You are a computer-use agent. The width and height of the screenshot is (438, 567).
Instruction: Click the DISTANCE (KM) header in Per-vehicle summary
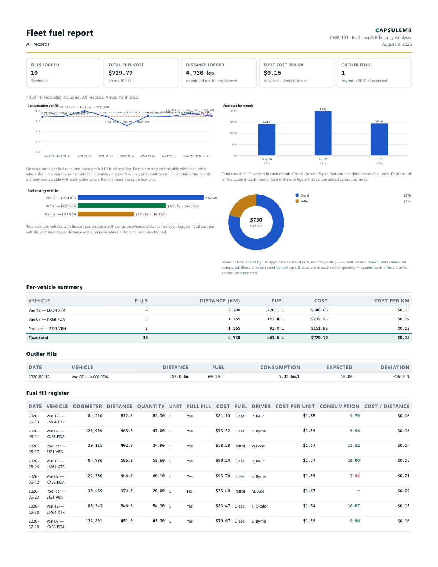(220, 301)
